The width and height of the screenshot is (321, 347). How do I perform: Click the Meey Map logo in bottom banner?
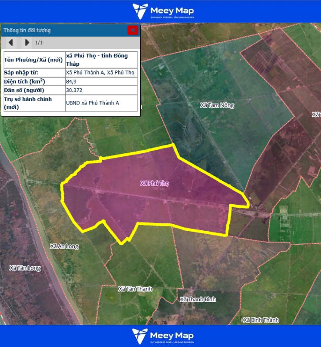pyautogui.click(x=163, y=336)
